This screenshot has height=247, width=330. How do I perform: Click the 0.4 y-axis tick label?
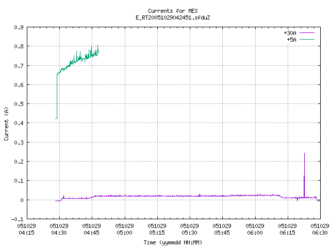point(19,123)
